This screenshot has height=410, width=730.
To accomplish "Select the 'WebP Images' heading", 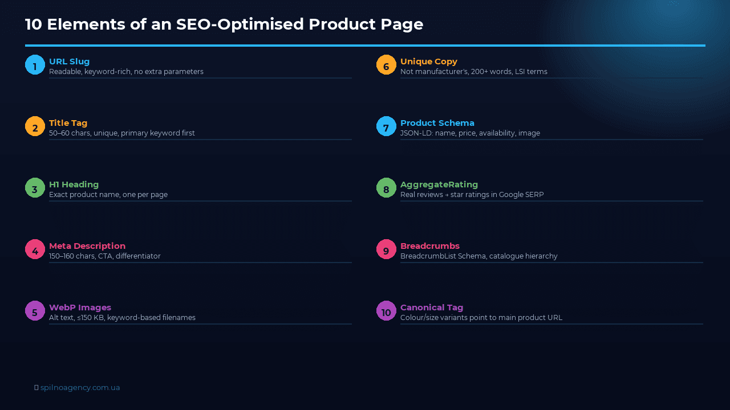I will (80, 307).
